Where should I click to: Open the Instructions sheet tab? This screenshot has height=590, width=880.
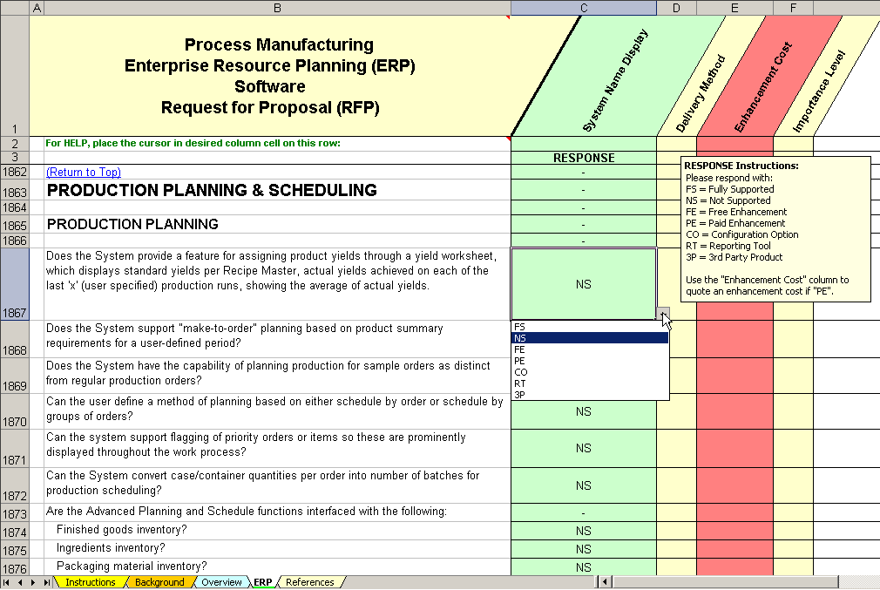click(90, 583)
